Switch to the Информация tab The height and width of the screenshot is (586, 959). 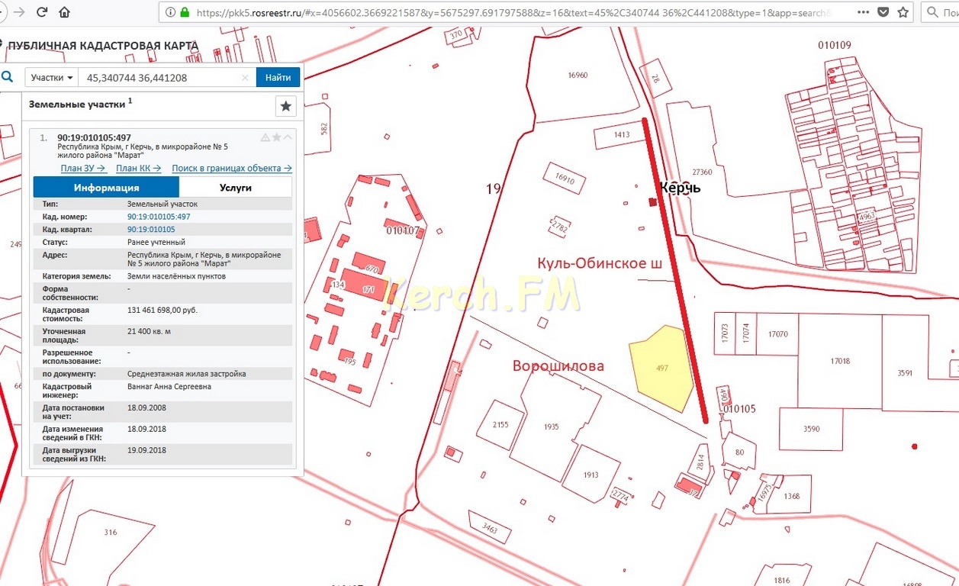point(106,188)
